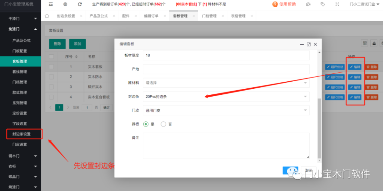The width and height of the screenshot is (383, 191).
Task: Toggle fullscreen icon in header
Action: click(x=337, y=4)
